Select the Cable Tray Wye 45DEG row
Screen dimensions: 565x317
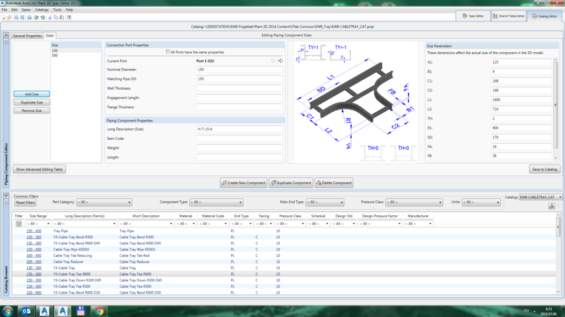click(284, 249)
